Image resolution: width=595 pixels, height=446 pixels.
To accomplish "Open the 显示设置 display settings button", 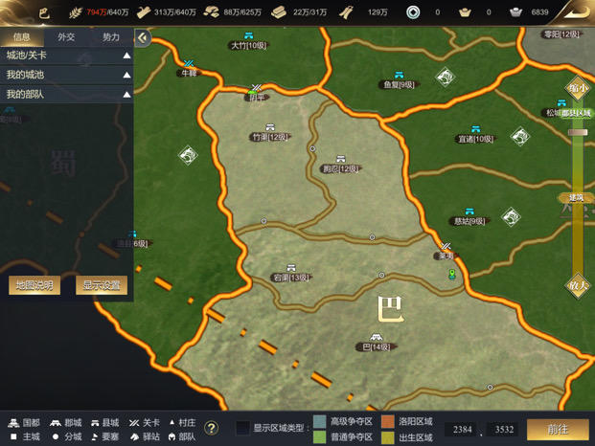I will (x=102, y=285).
